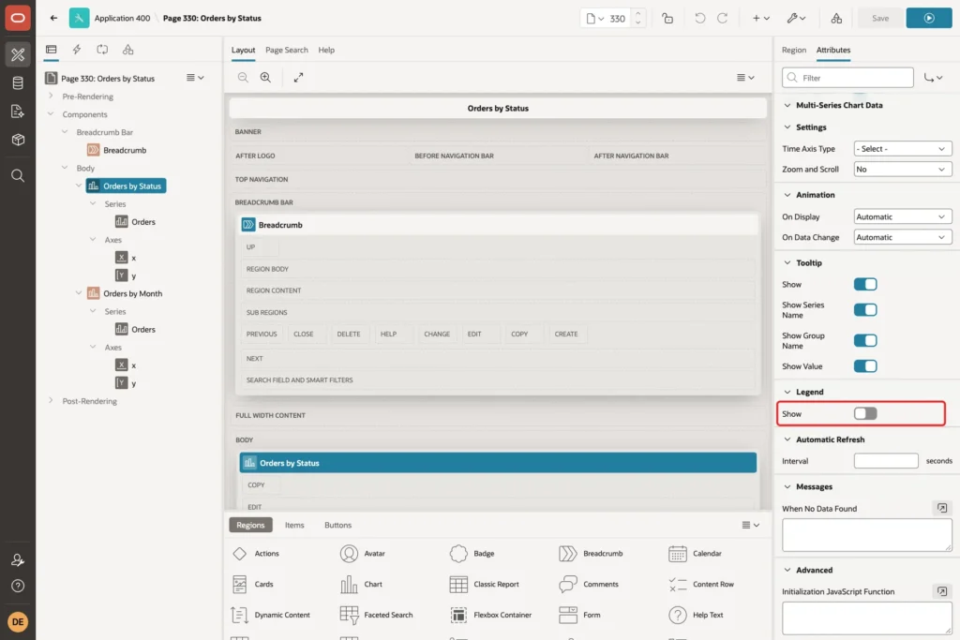The width and height of the screenshot is (960, 640).
Task: Click the page lock icon
Action: point(667,19)
